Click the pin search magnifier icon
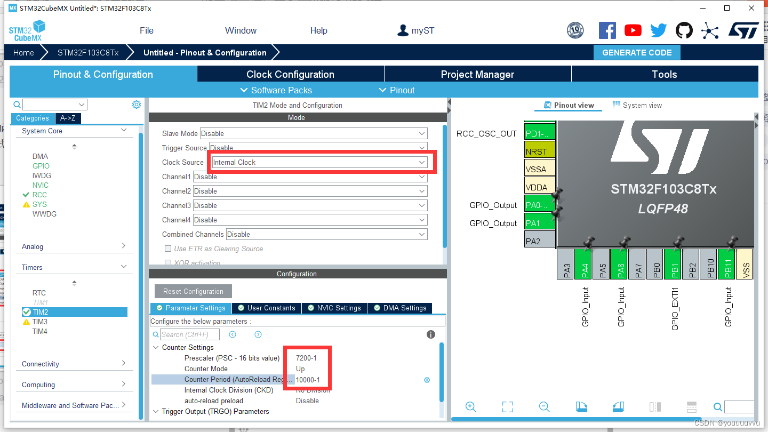The width and height of the screenshot is (768, 432). point(718,407)
